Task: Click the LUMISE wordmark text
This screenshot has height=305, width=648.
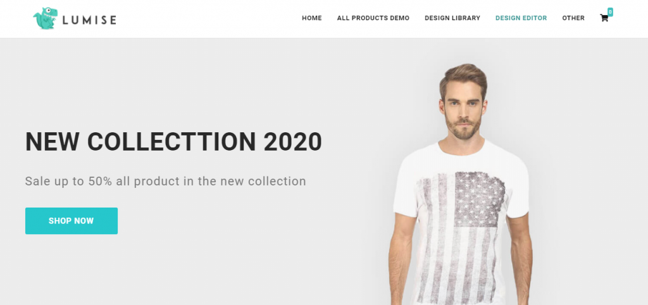Action: coord(89,20)
